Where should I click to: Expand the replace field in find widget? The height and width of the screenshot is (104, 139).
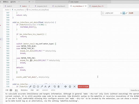click(x=103, y=13)
